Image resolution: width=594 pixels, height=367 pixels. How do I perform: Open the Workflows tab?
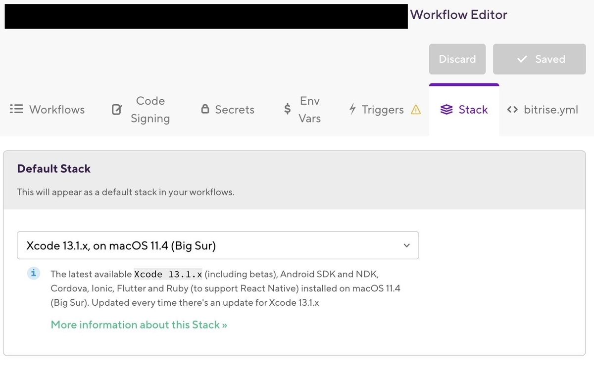pos(48,110)
